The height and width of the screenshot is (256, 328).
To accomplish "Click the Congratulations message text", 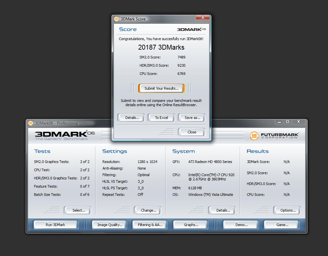I will pyautogui.click(x=161, y=39).
